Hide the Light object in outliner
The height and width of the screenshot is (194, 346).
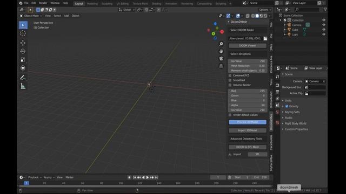click(324, 34)
